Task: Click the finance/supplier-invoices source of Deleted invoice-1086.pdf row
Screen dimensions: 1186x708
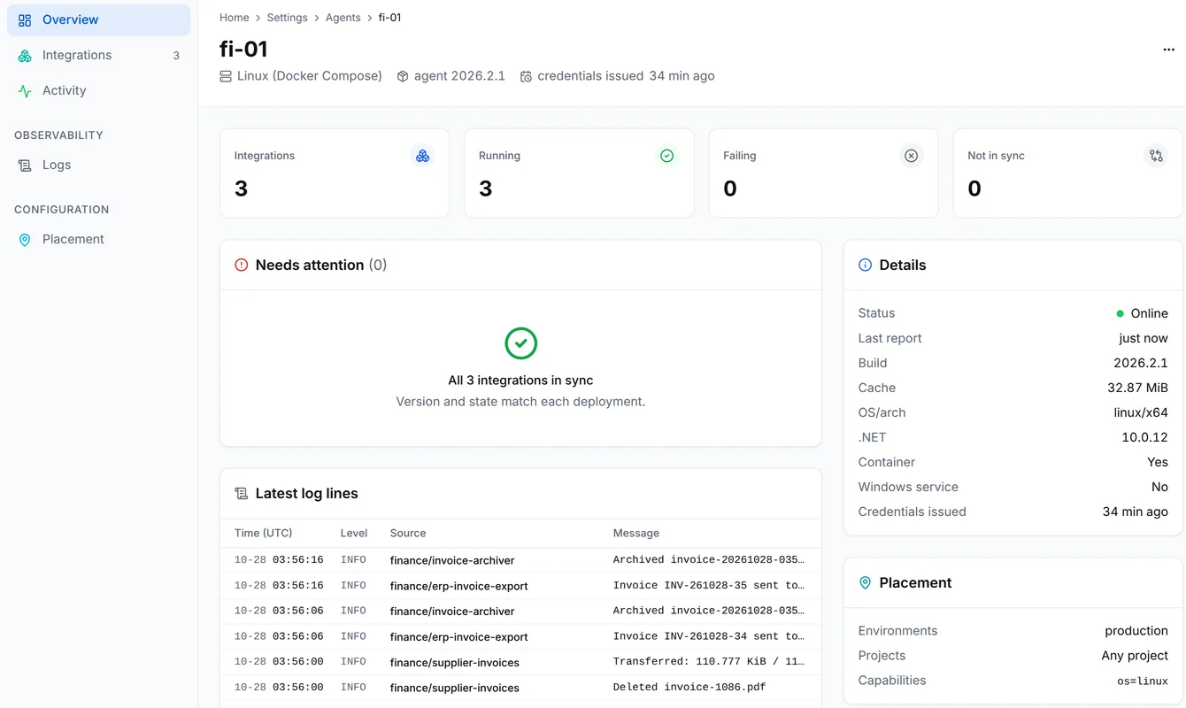Action: [455, 688]
